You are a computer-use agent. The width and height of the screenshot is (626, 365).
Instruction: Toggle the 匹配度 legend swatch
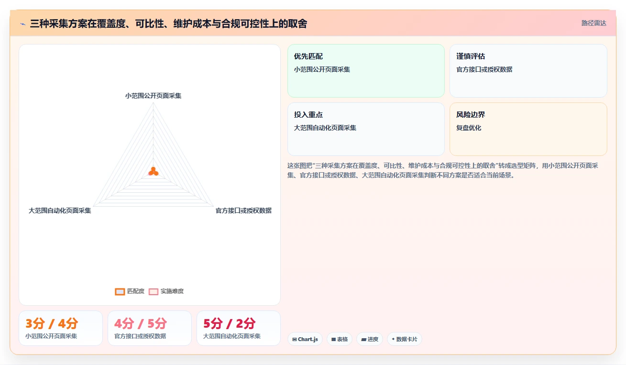coord(120,291)
